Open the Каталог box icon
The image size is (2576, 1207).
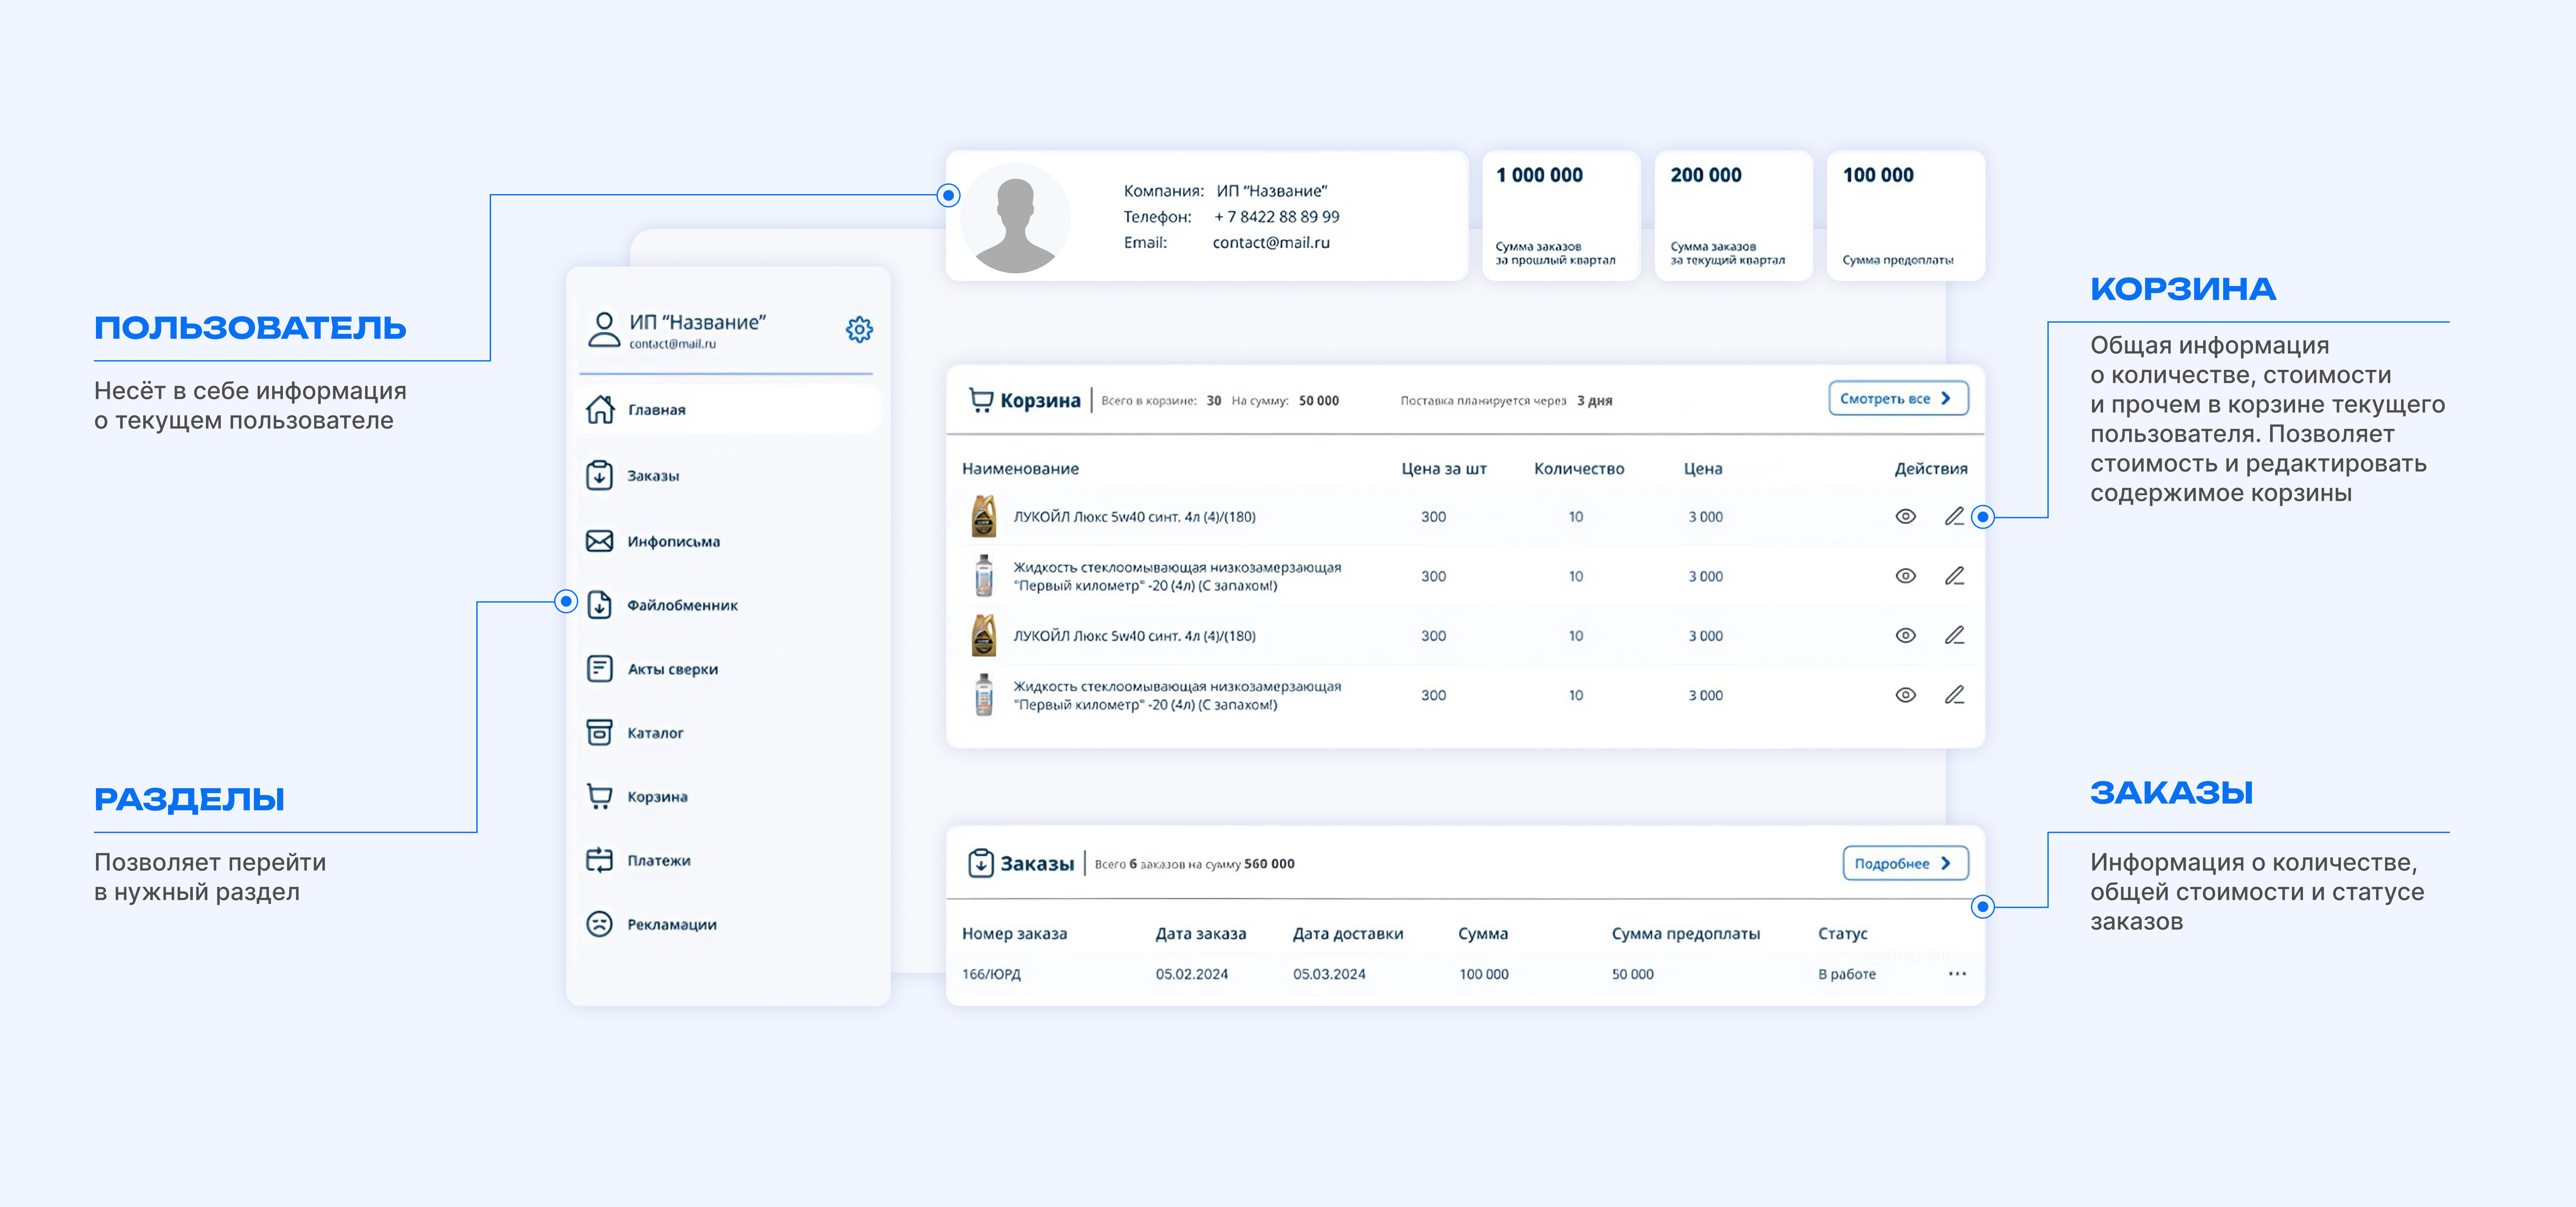pos(599,732)
